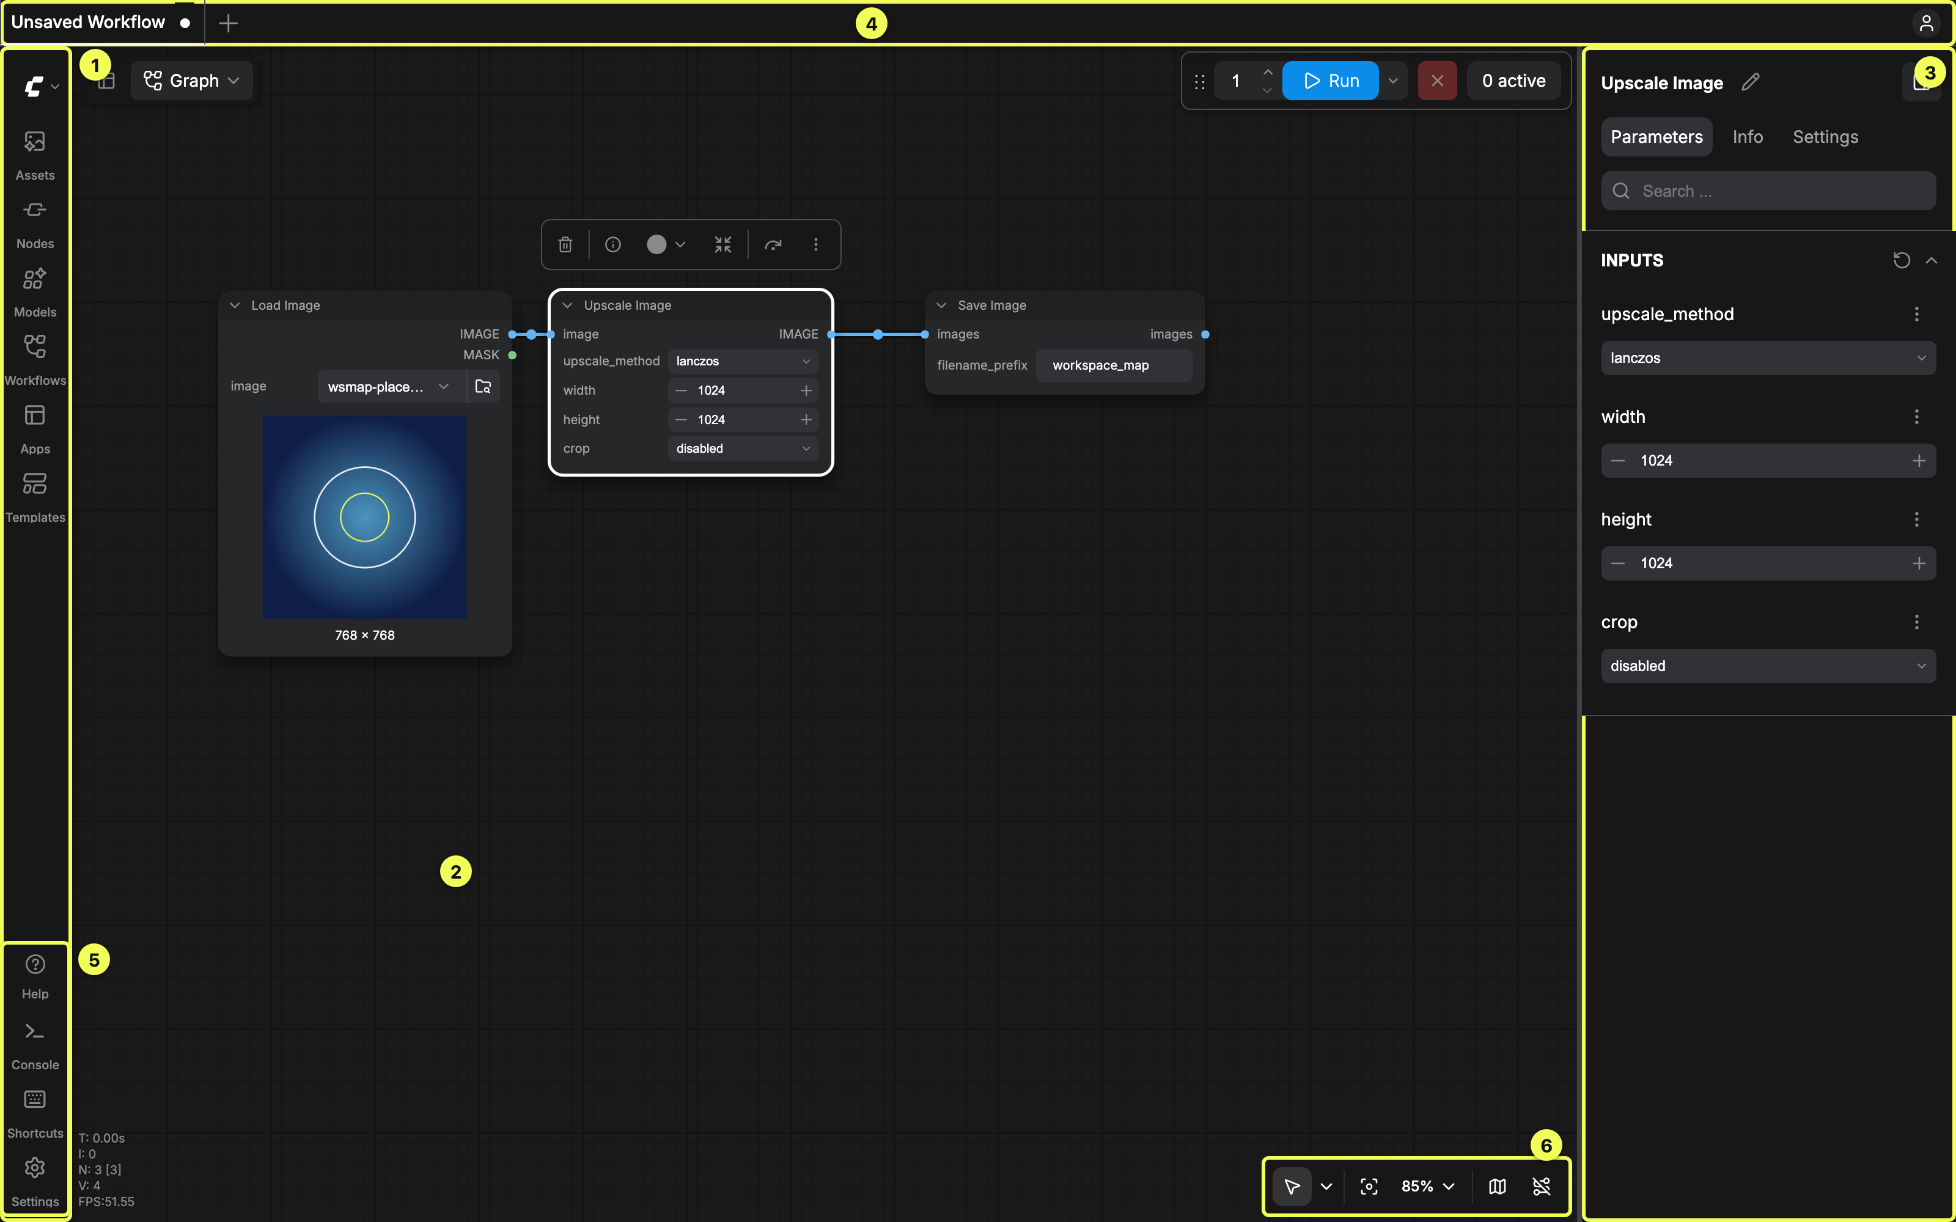Open the Models sidebar panel
Screen dimensions: 1956x1222
pyautogui.click(x=35, y=293)
